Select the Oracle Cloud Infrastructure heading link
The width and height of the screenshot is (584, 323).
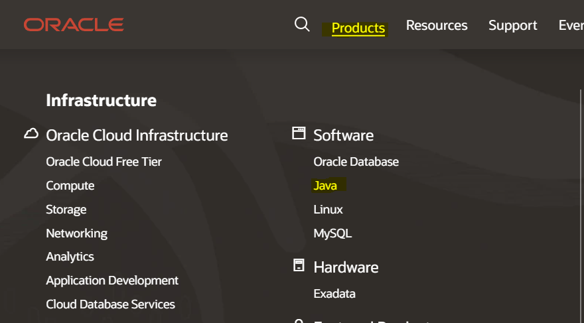[137, 135]
